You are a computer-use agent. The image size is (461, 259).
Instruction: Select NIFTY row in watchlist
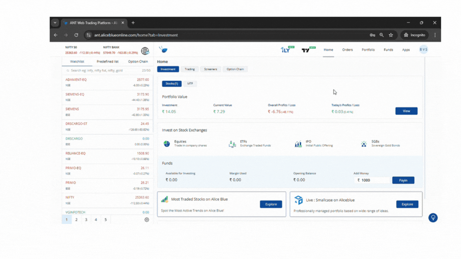pos(107,200)
